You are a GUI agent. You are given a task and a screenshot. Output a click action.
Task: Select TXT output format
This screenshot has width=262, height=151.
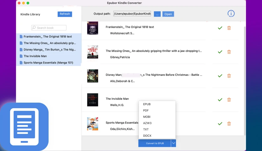pos(146,129)
